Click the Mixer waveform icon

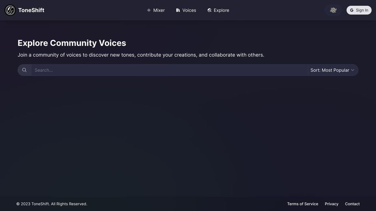149,10
